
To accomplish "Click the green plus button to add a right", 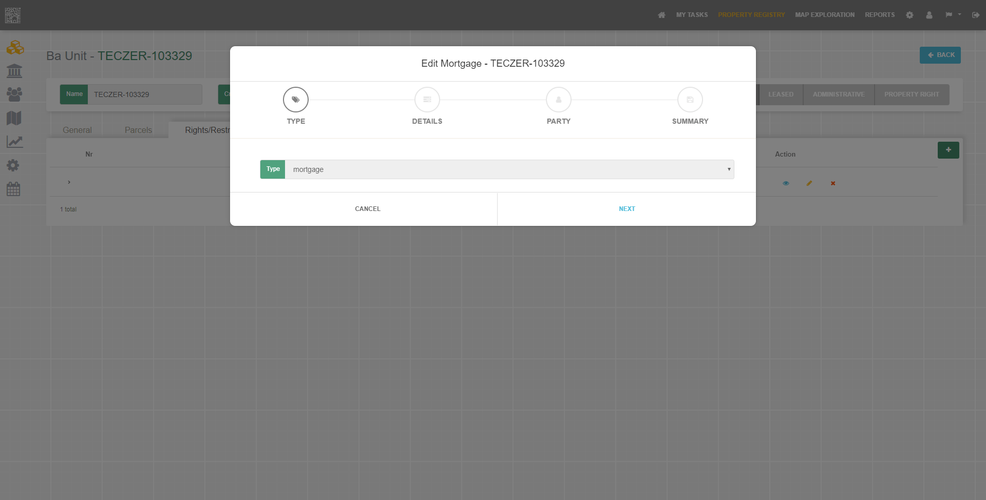I will click(948, 150).
